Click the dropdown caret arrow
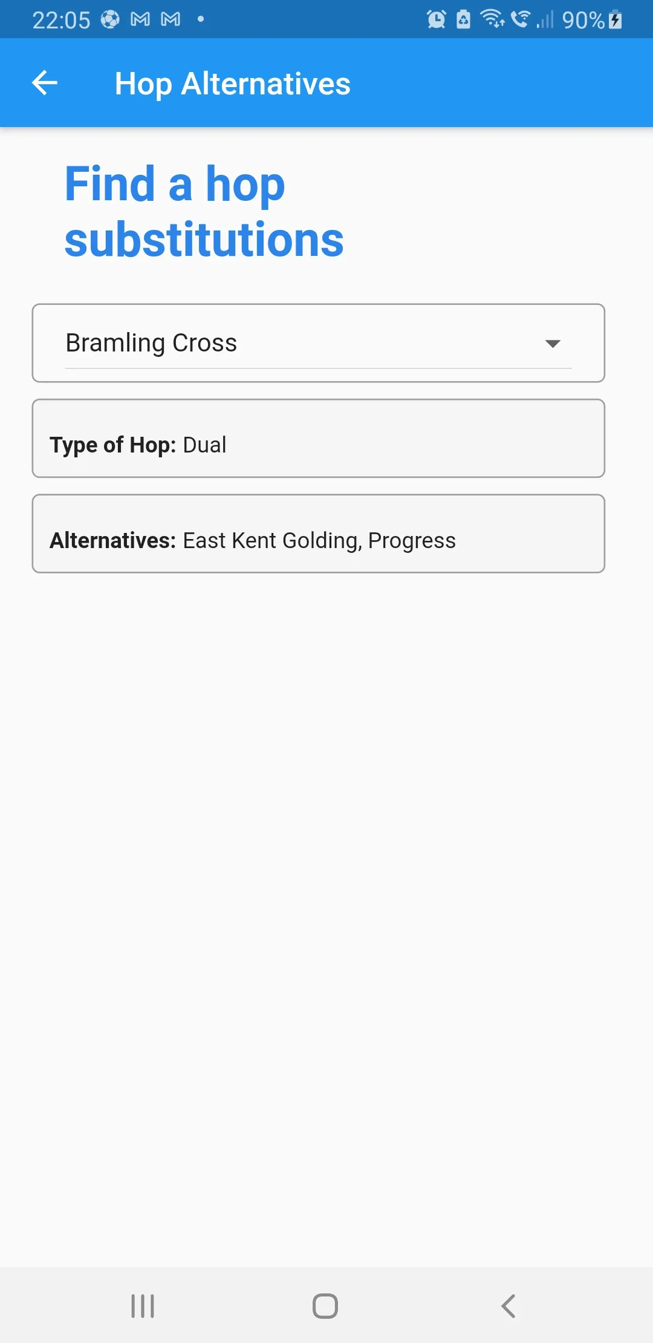The image size is (653, 1343). (553, 344)
